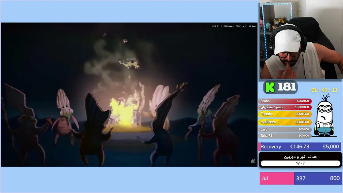Click the pink Jul label
Image resolution: width=343 pixels, height=193 pixels.
(x=265, y=178)
